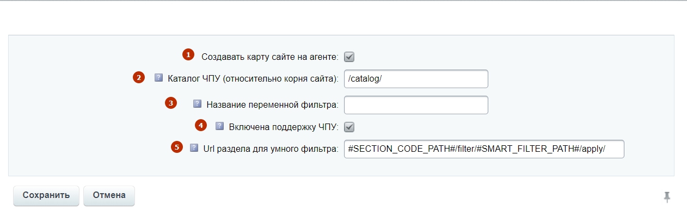Cancel changes with the Отмена button

tap(109, 195)
